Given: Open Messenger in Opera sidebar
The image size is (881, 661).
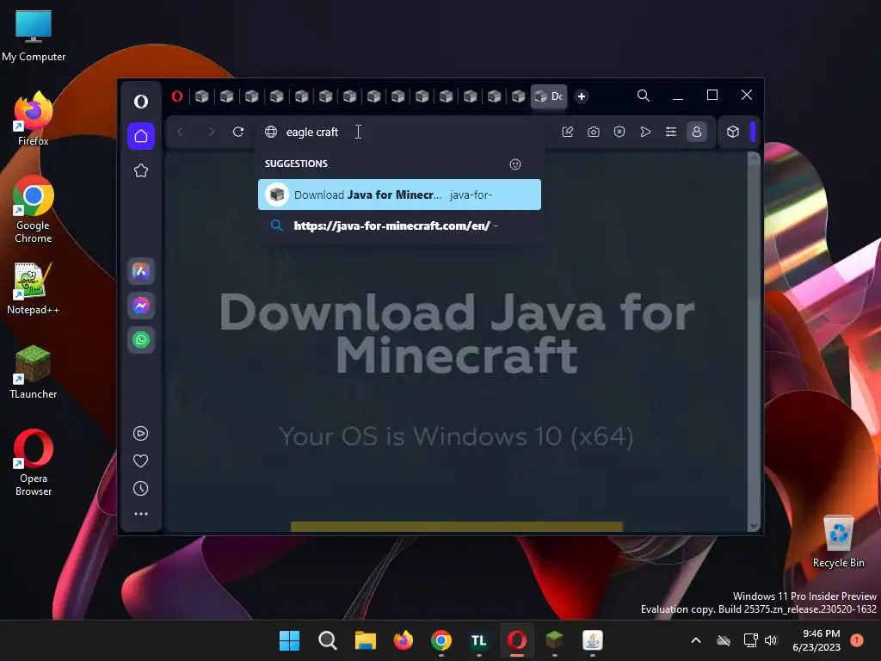Looking at the screenshot, I should [141, 306].
